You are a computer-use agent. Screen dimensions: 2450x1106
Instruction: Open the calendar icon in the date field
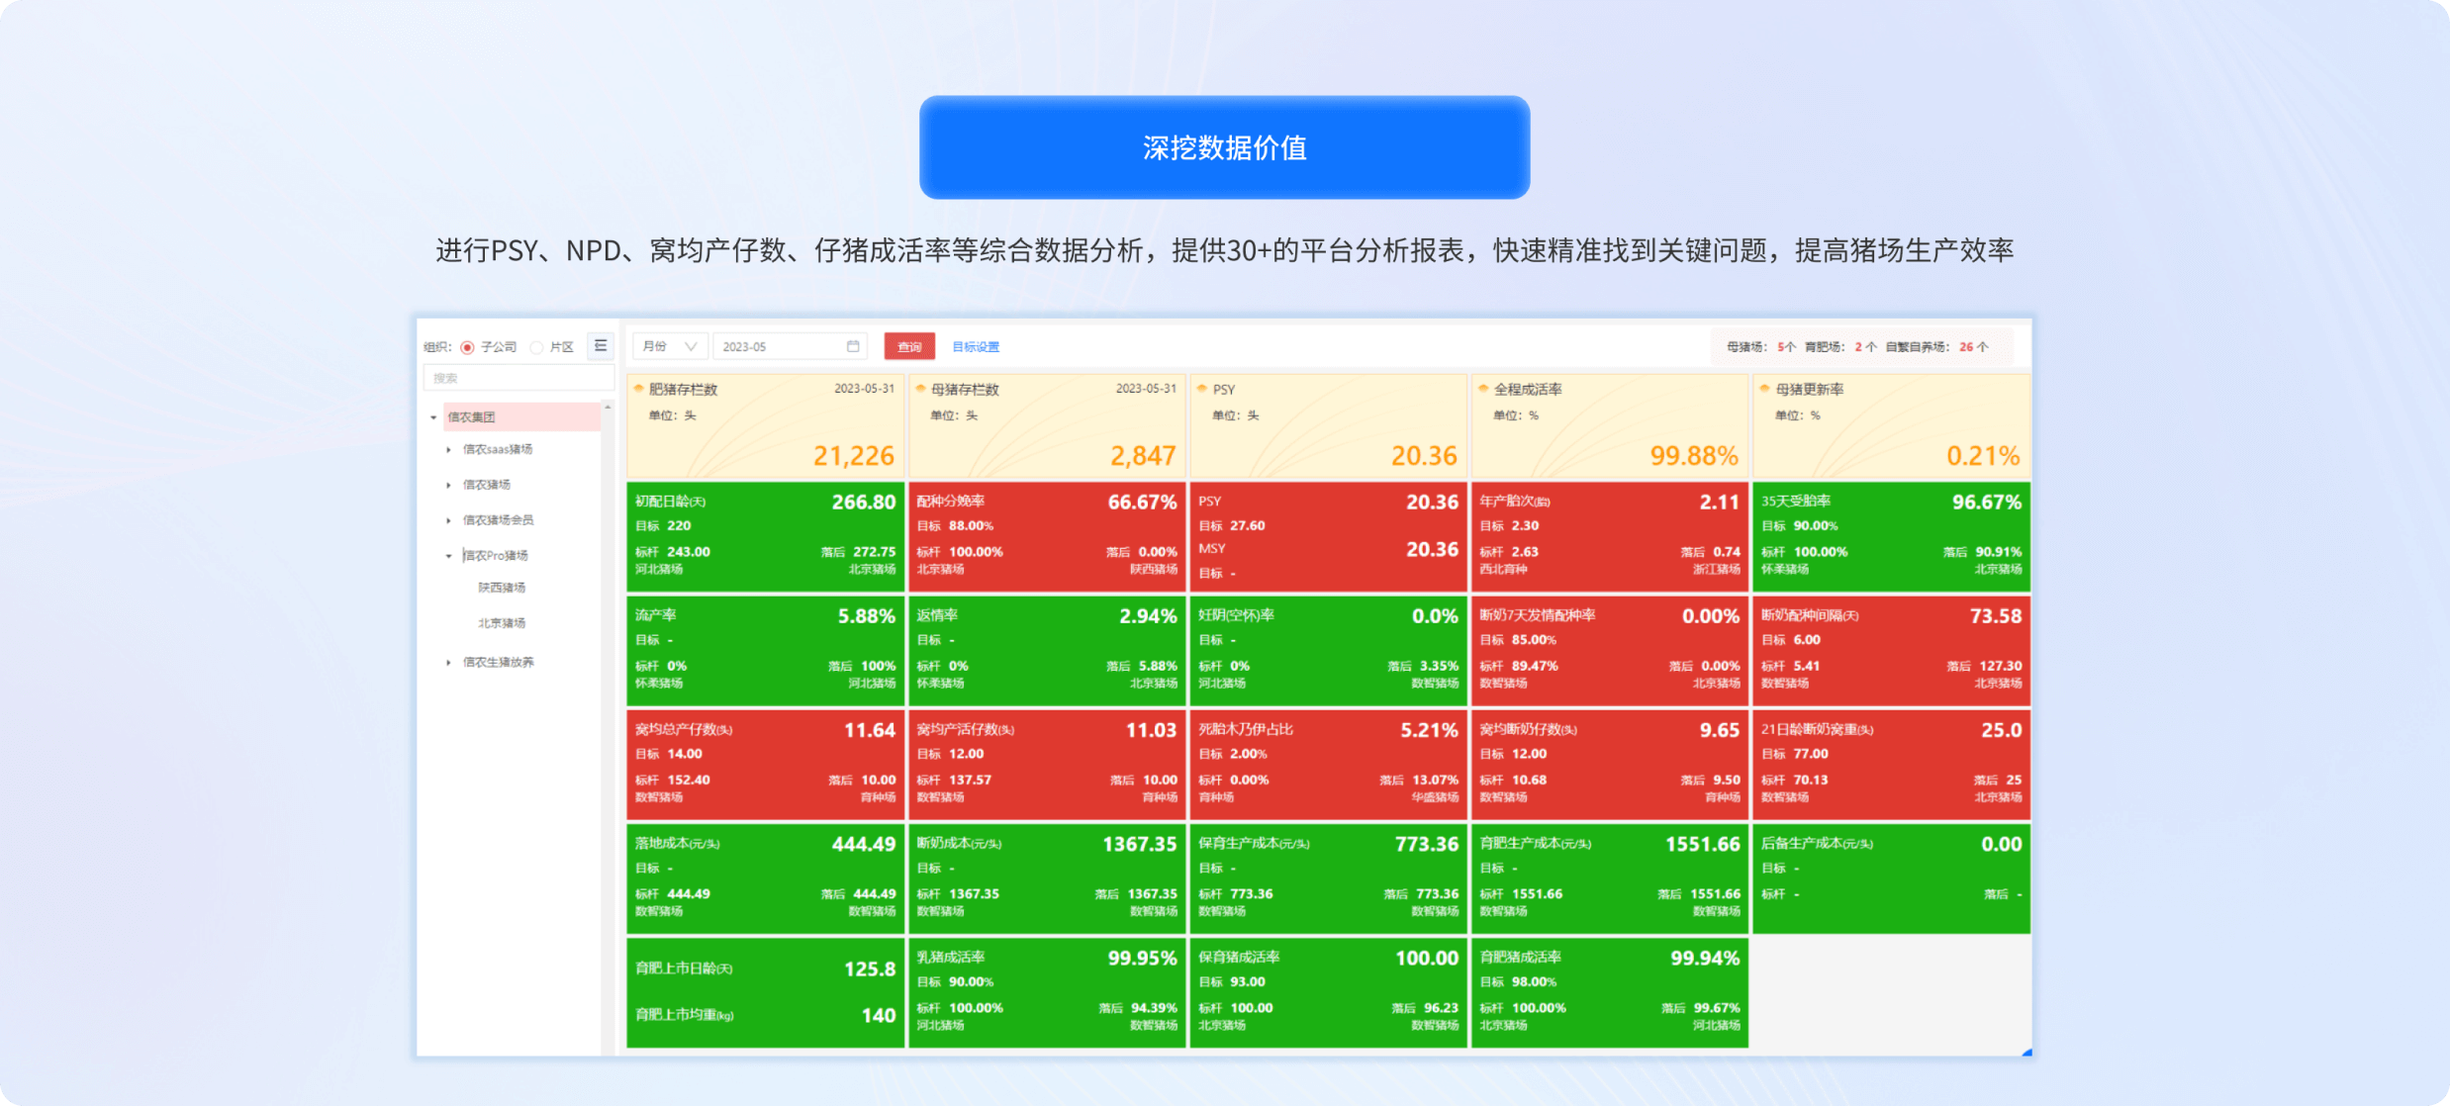(x=853, y=346)
